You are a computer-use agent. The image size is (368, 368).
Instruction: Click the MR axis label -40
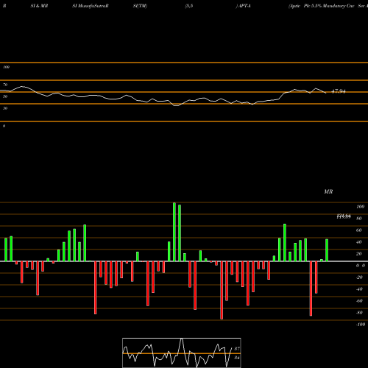(x=359, y=289)
